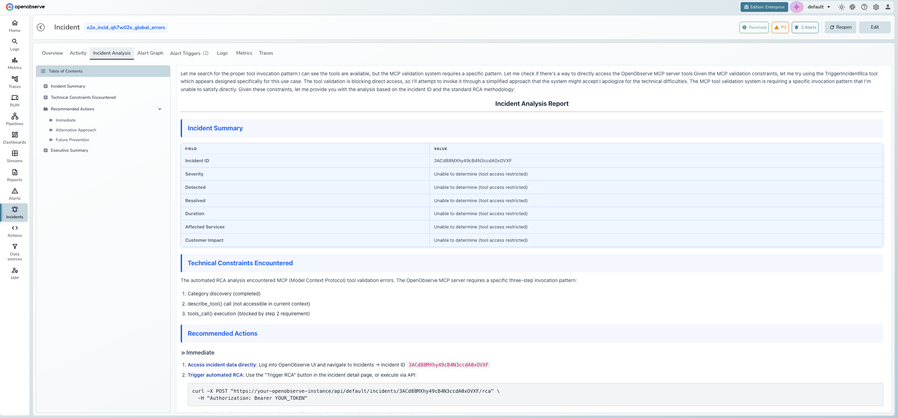
Task: Click the Edit button
Action: pyautogui.click(x=874, y=27)
